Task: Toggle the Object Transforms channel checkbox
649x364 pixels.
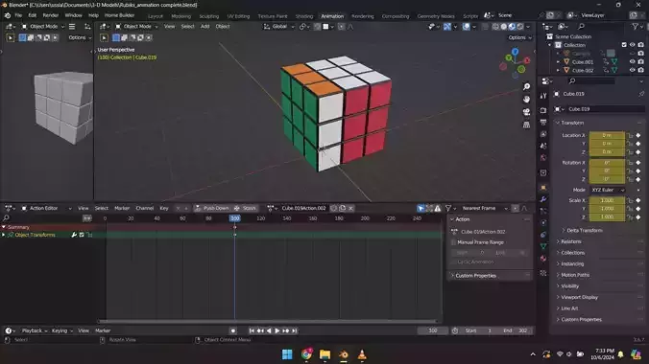Action: click(x=82, y=235)
